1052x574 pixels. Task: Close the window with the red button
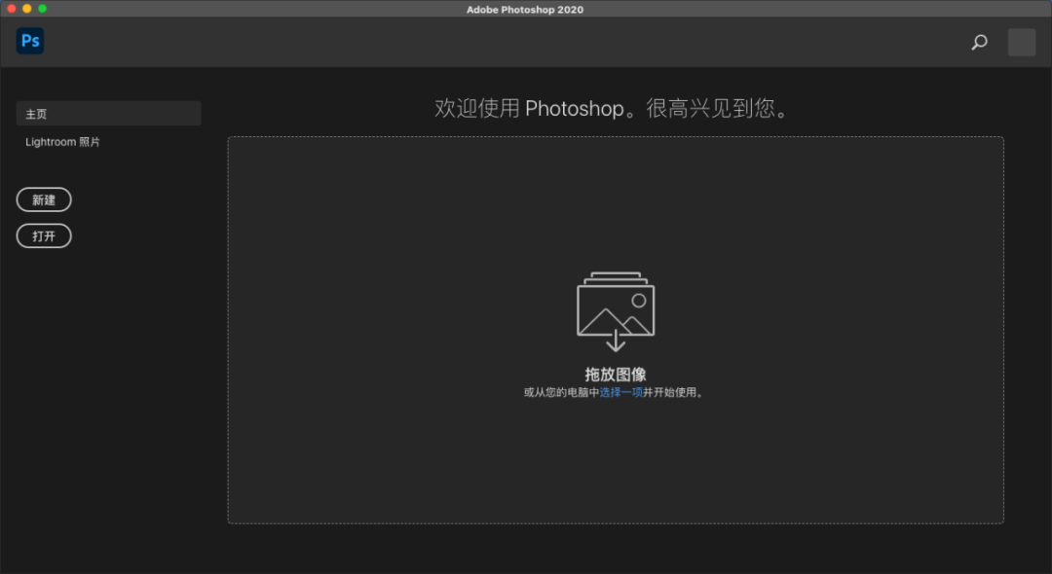click(12, 9)
